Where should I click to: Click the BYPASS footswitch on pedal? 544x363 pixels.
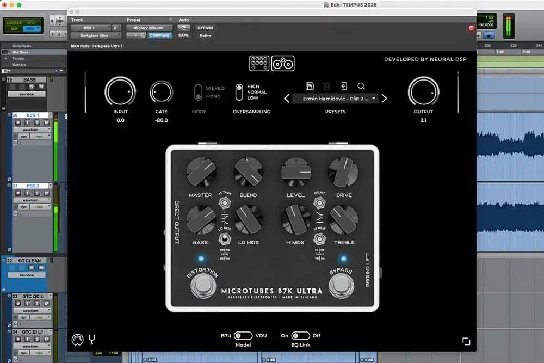342,286
